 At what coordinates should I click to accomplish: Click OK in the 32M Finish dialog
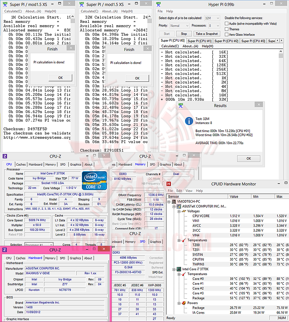[x=137, y=78]
